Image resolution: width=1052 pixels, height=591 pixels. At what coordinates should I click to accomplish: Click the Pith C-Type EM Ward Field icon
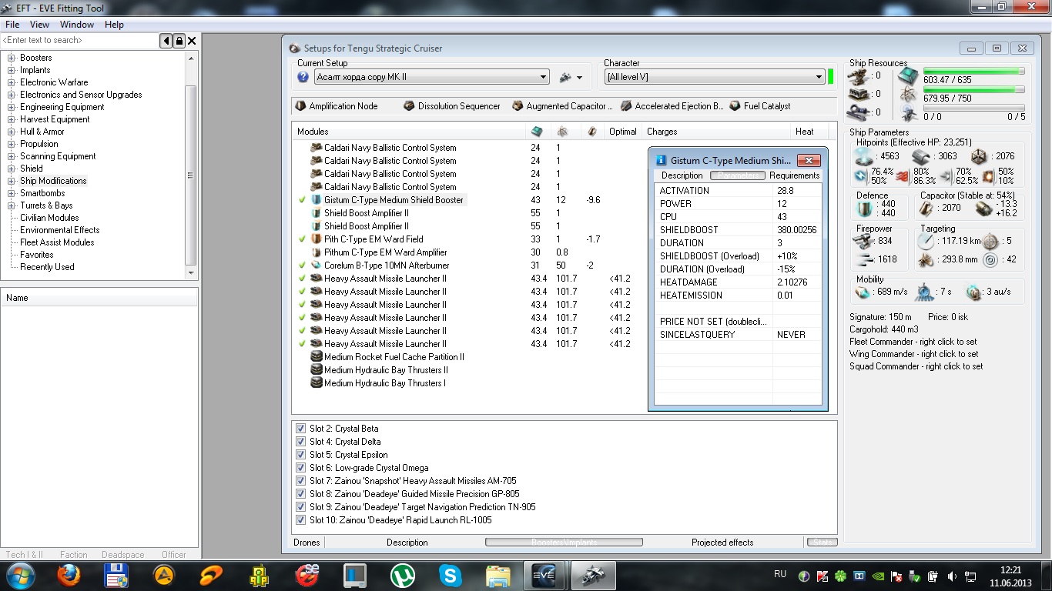tap(316, 239)
